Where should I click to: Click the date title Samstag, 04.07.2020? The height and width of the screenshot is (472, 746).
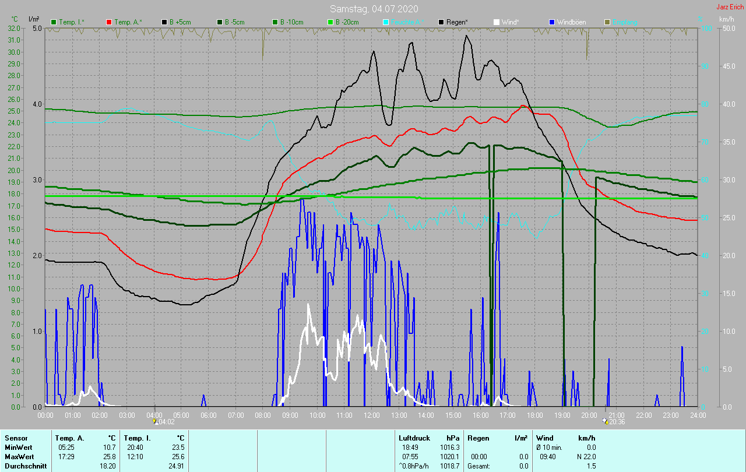(374, 9)
